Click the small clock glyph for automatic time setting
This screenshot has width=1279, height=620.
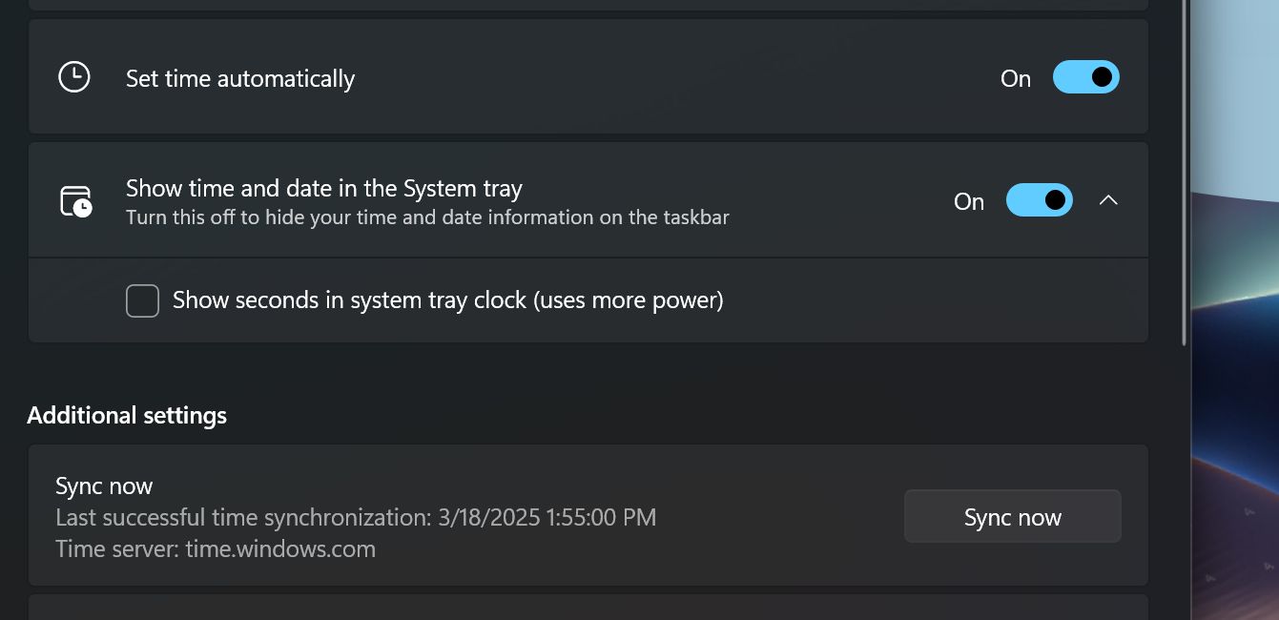point(73,77)
